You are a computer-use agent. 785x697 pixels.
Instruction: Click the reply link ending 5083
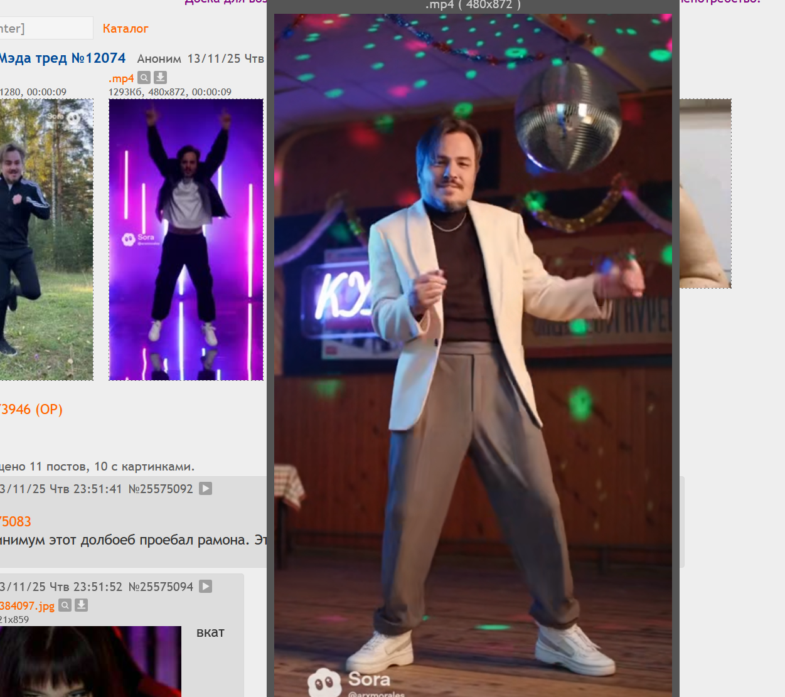coord(16,521)
